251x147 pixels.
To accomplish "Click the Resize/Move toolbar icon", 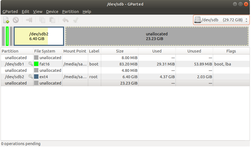I will tap(29, 20).
